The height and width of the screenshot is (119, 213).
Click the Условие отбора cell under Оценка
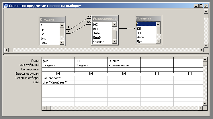tap(124, 78)
